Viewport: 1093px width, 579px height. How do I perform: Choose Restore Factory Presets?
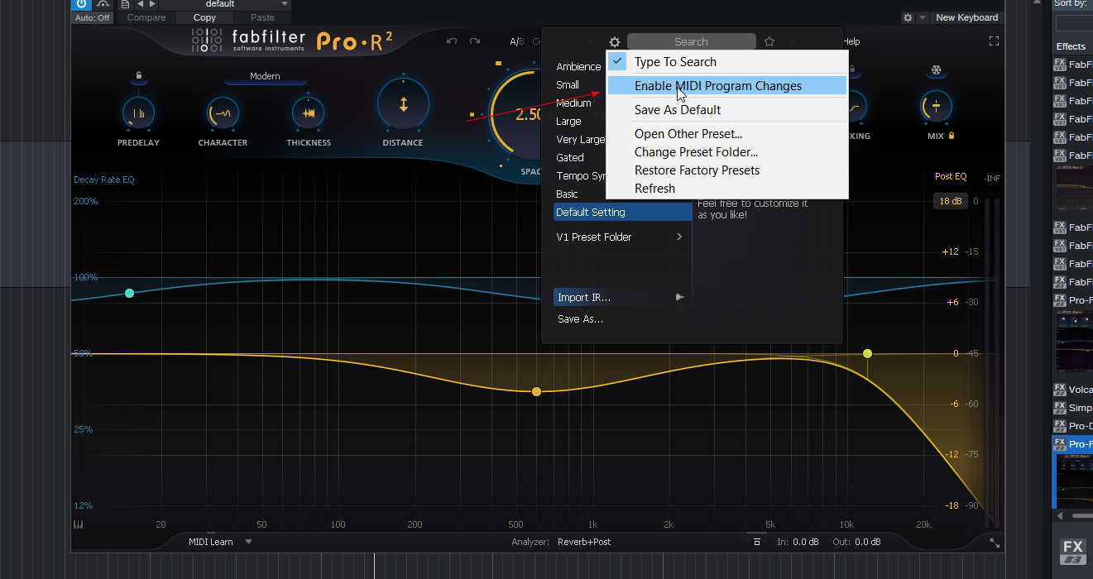(727, 170)
